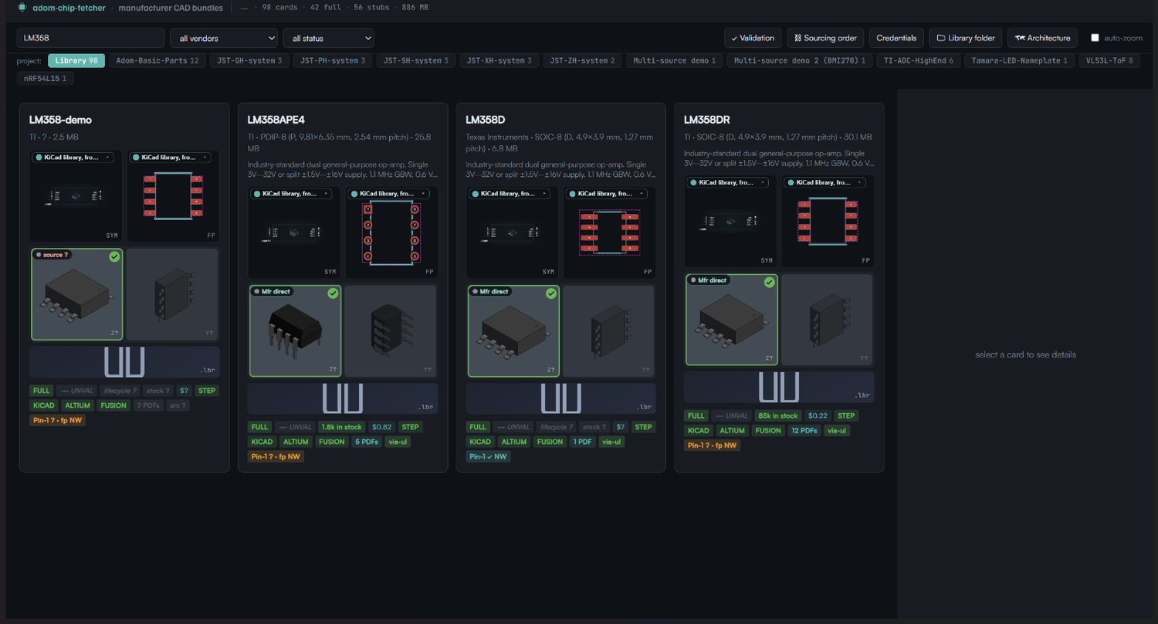Click the 'Pin-1 ? · fp NW' tag on LM358-demo
The height and width of the screenshot is (624, 1158).
(58, 420)
